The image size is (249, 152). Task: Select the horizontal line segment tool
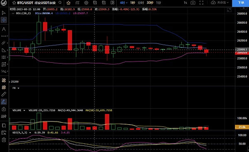(3, 36)
